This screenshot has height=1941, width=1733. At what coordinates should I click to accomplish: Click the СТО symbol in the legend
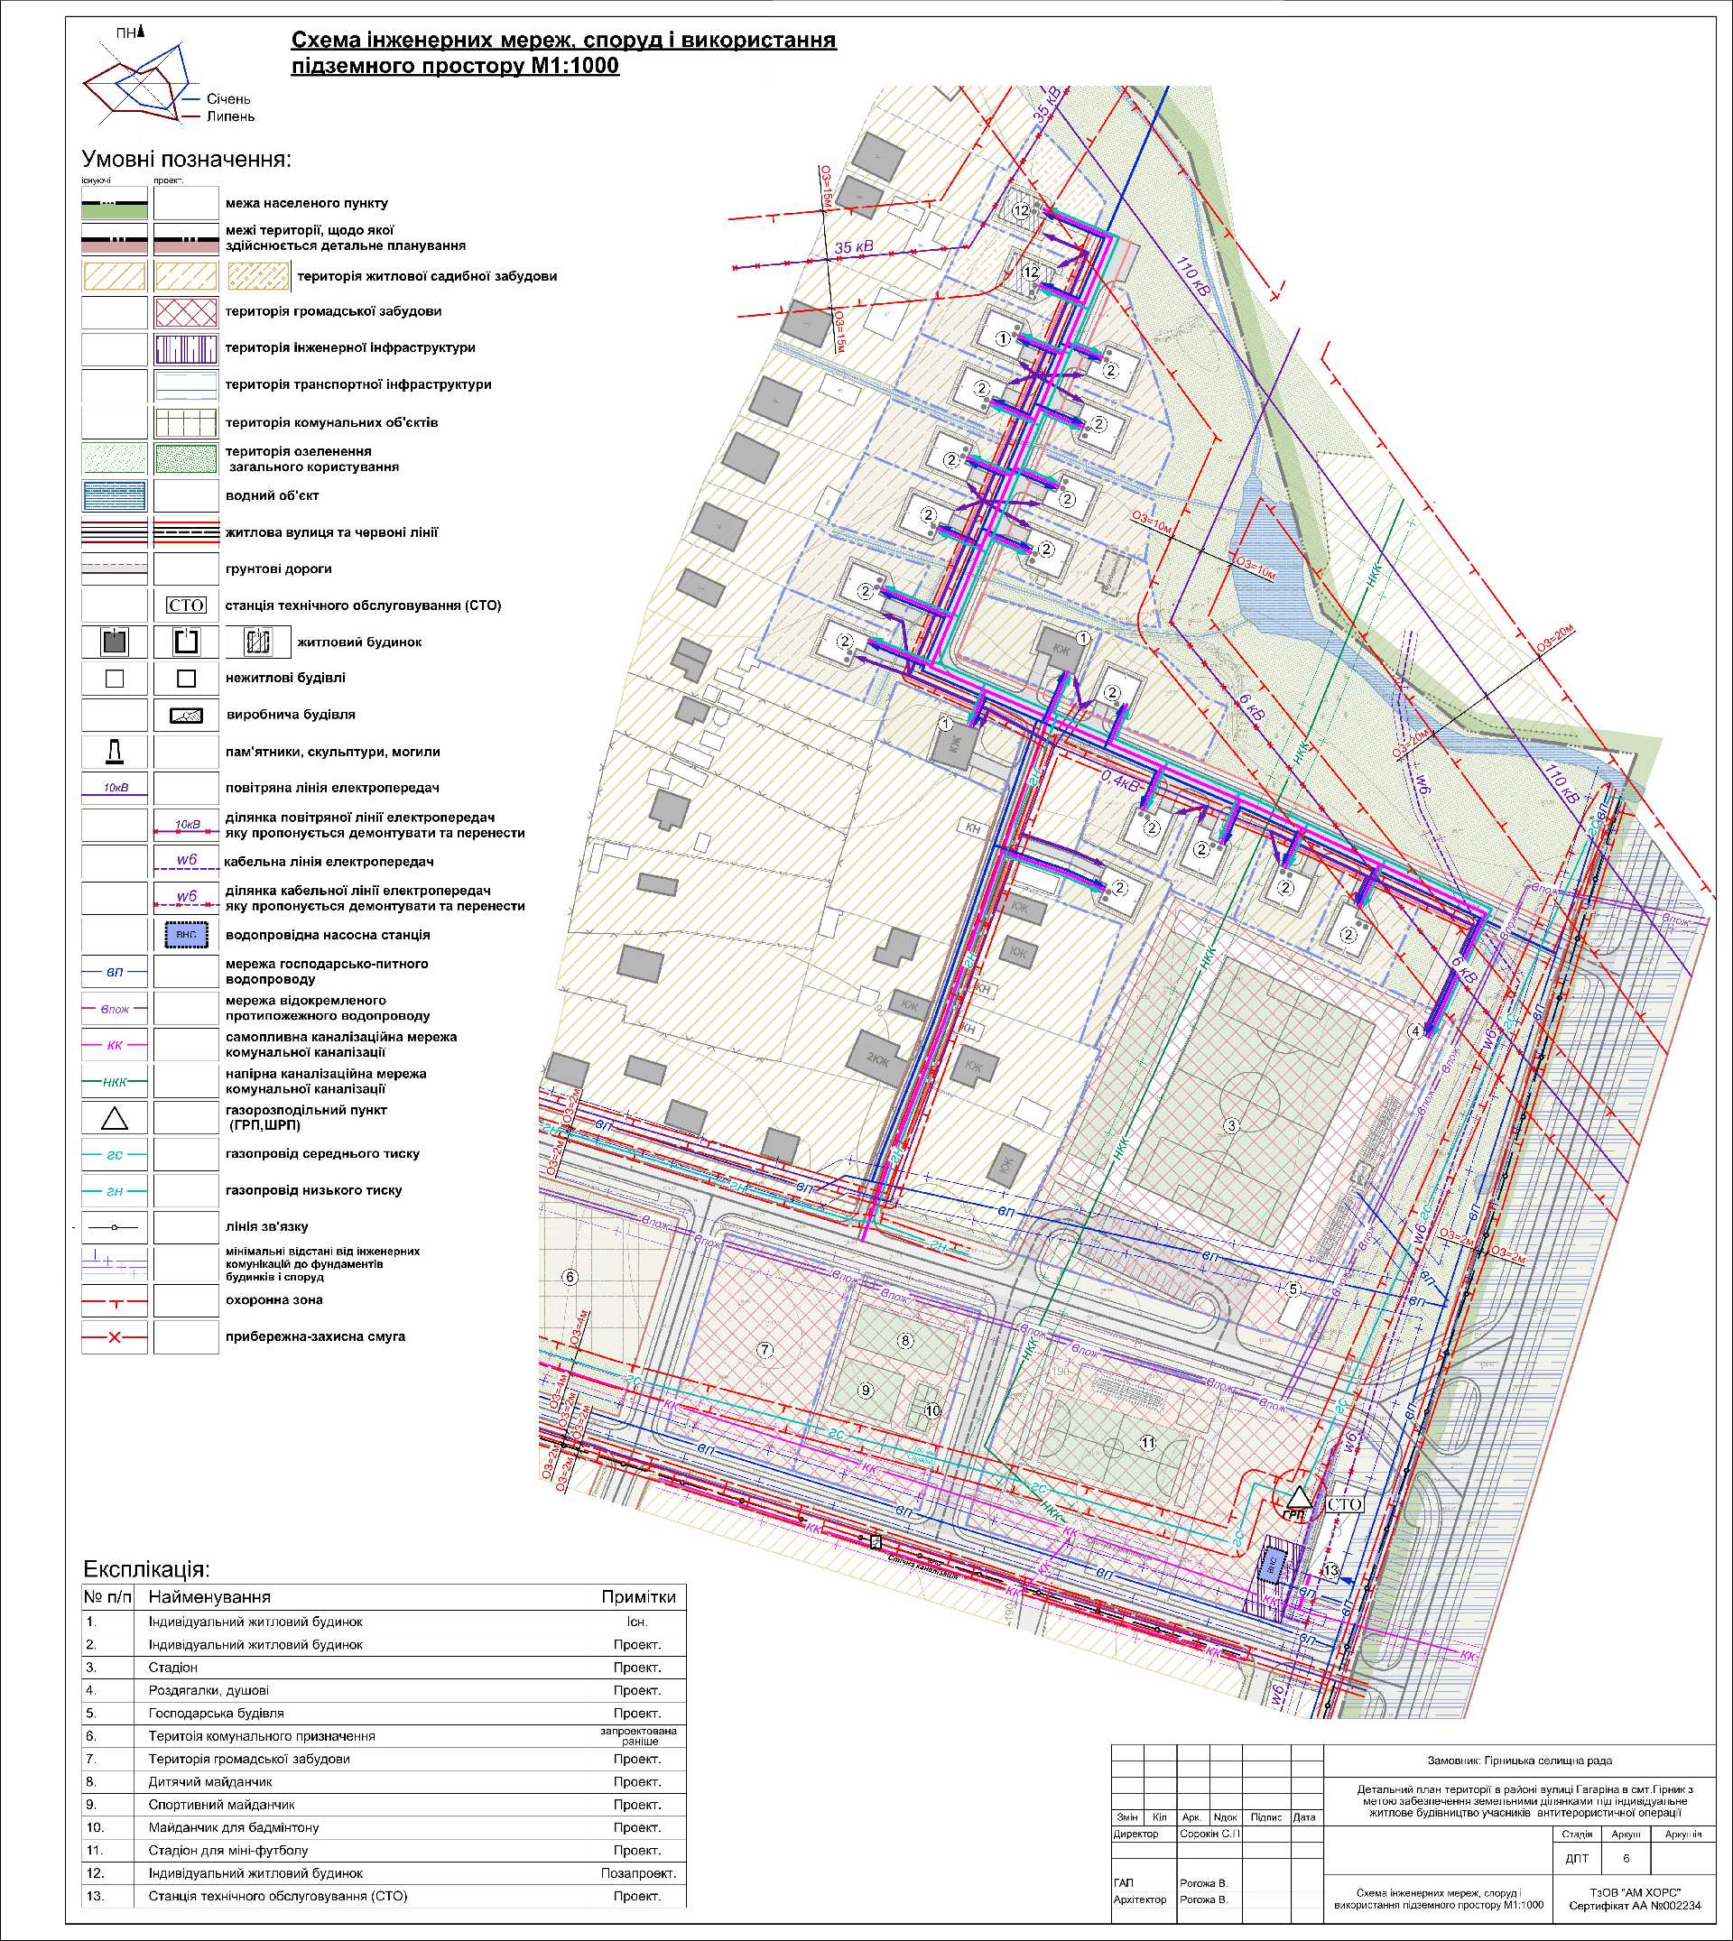186,605
